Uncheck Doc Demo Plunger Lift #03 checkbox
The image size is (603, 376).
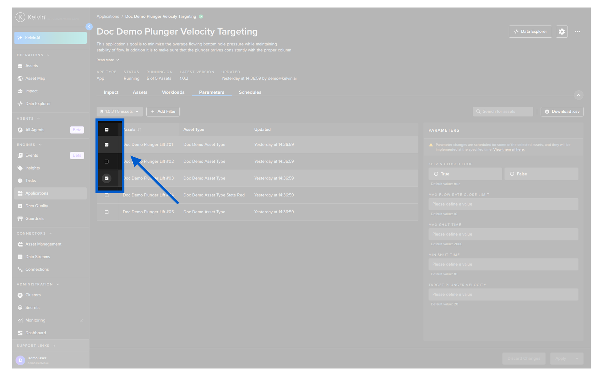pos(106,178)
